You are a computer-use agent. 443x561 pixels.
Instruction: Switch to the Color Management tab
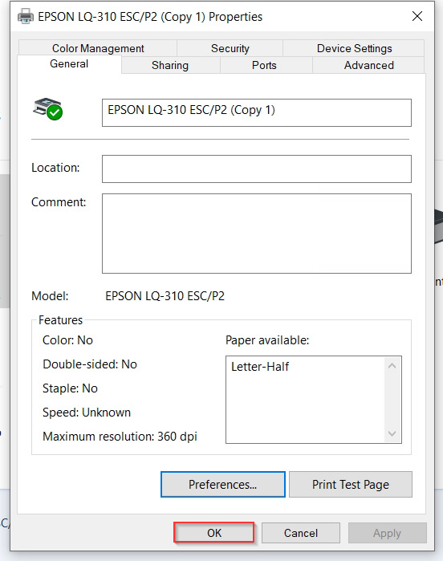click(x=98, y=48)
